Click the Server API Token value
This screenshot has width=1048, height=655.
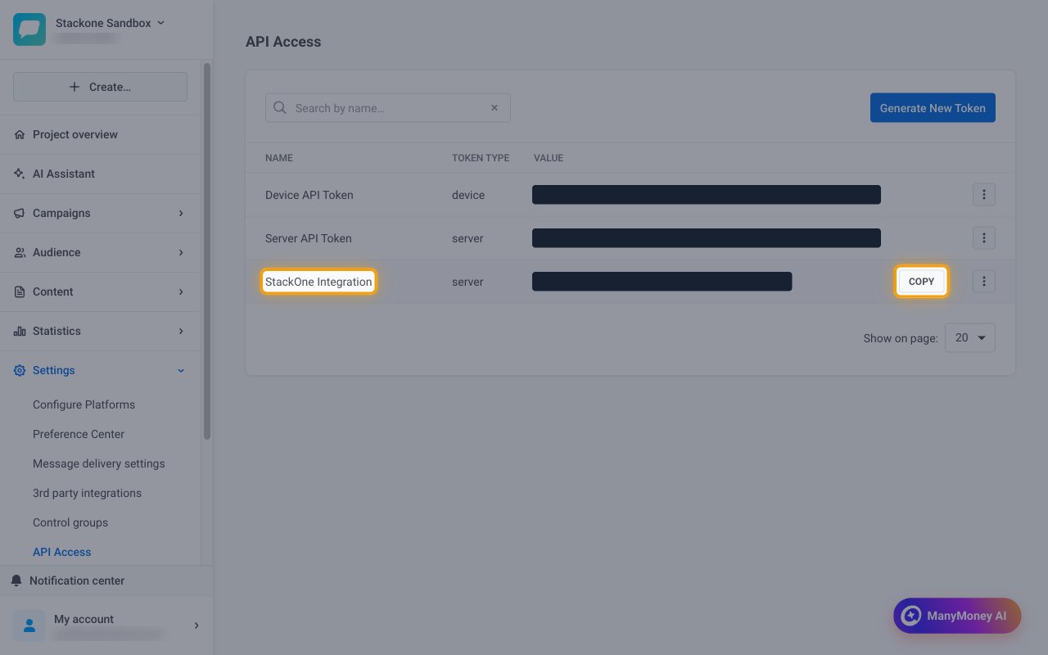click(707, 238)
